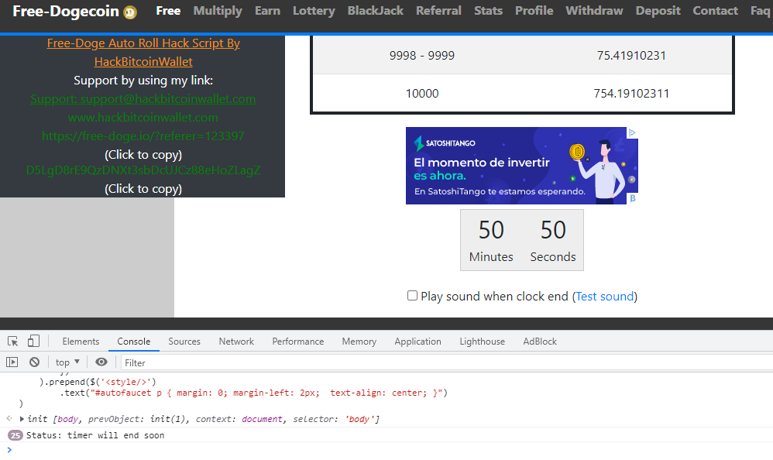The height and width of the screenshot is (460, 773).
Task: Open the Multiply nav item
Action: pos(218,11)
